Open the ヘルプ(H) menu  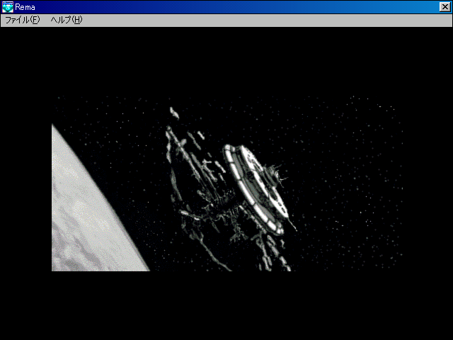click(67, 20)
